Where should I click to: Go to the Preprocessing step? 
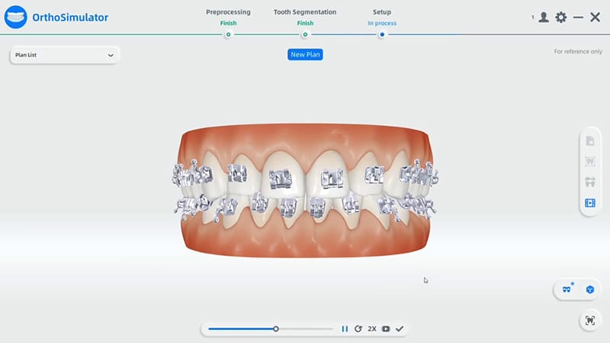(x=228, y=12)
